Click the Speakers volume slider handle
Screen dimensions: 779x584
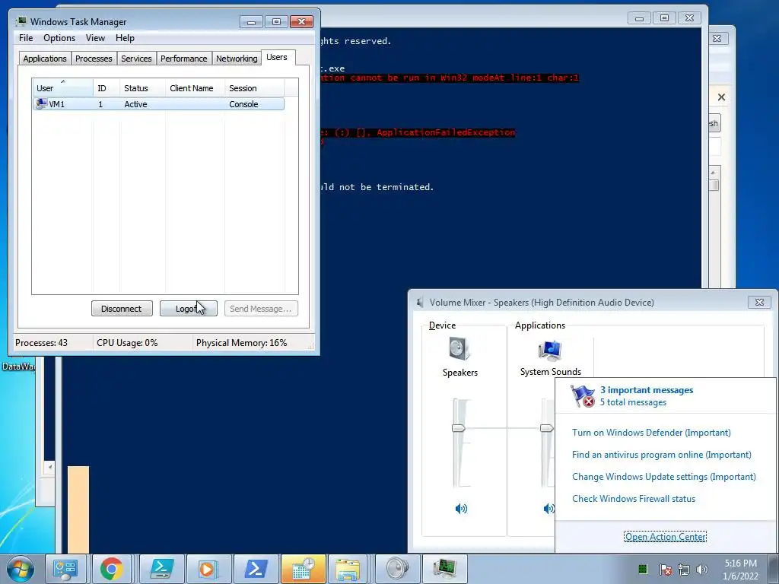pos(458,427)
